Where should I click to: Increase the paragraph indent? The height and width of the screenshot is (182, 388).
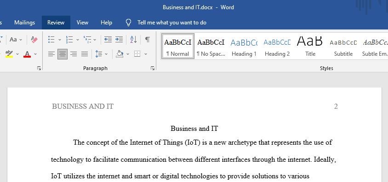[119, 40]
